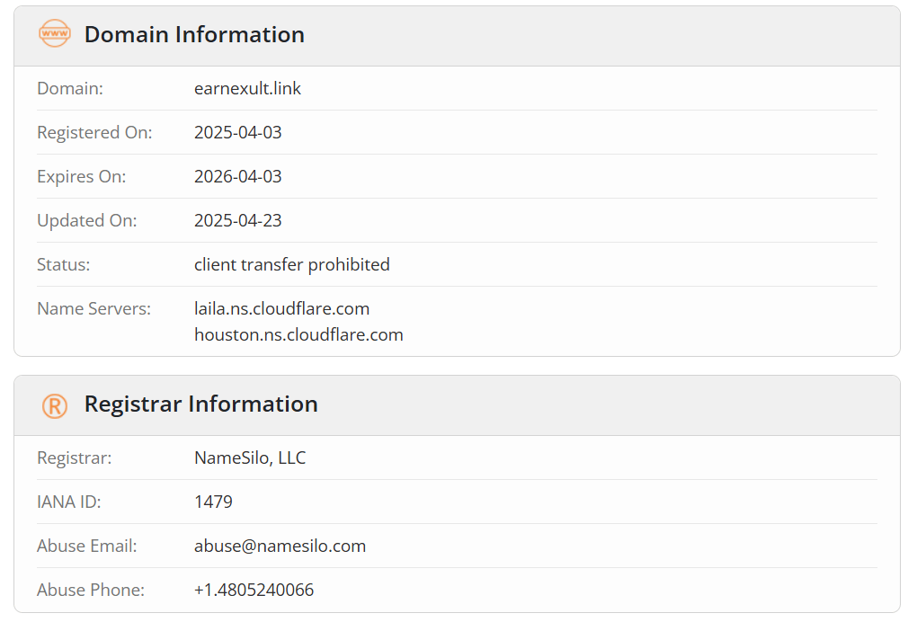
Task: Click laila.ns.cloudflare.com name server
Action: 282,308
